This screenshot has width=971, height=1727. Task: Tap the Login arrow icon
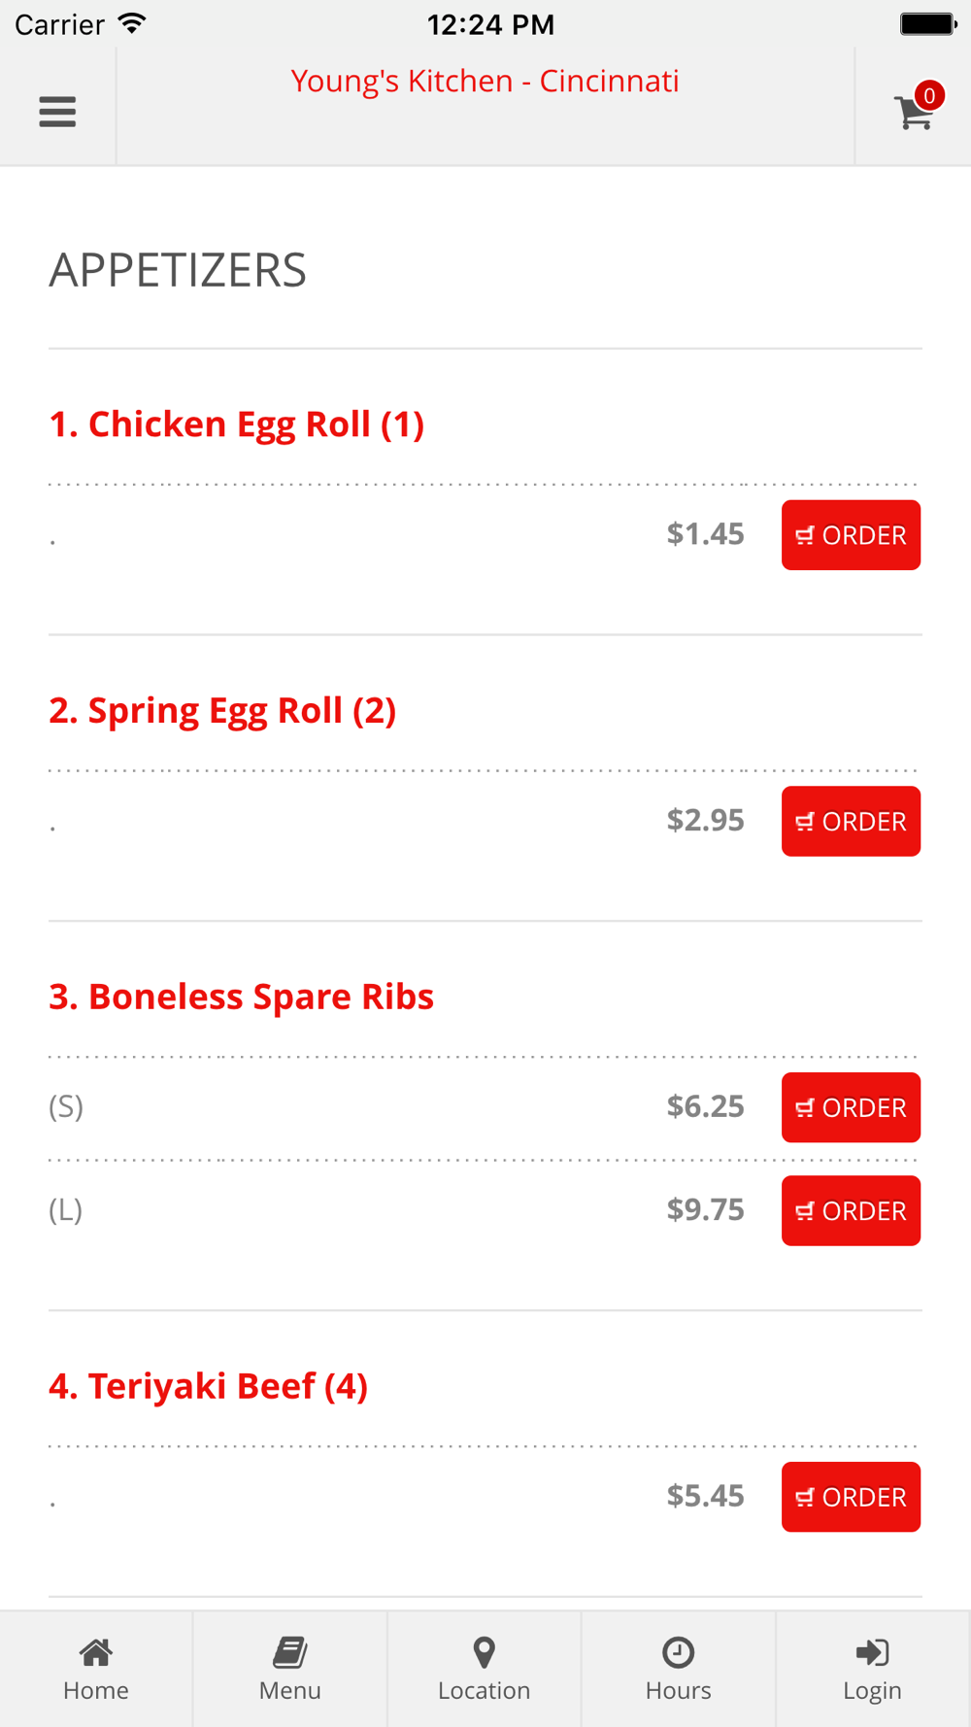pos(872,1652)
